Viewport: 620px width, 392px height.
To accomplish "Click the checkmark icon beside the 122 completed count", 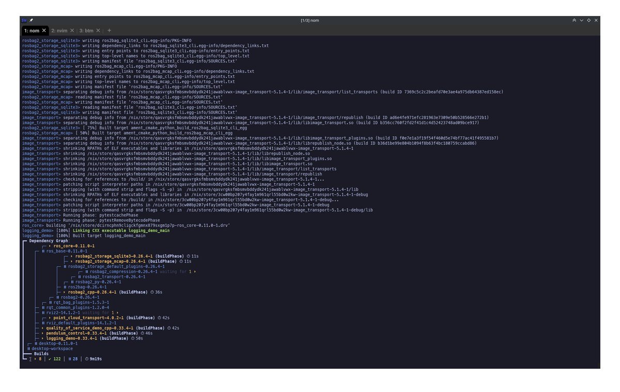I will pyautogui.click(x=50, y=358).
